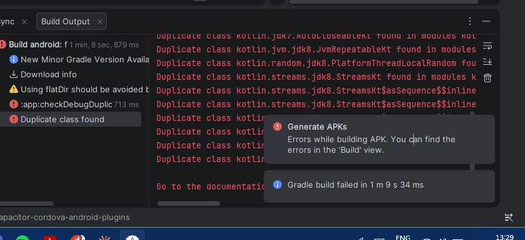Click the scroll to end icon
The width and height of the screenshot is (525, 240).
coord(487,62)
